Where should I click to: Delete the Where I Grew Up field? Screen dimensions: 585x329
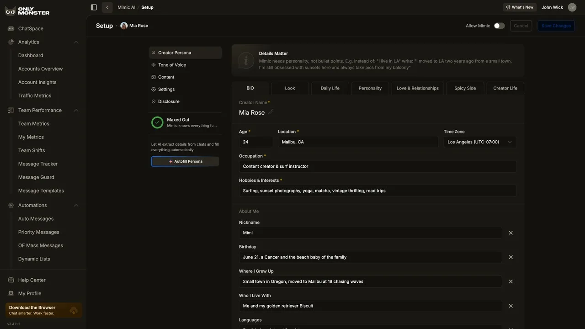click(x=511, y=281)
